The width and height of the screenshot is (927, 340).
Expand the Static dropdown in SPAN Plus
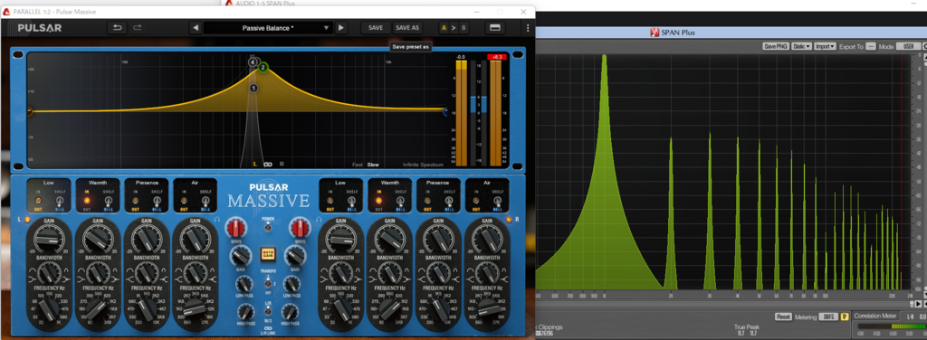click(801, 46)
